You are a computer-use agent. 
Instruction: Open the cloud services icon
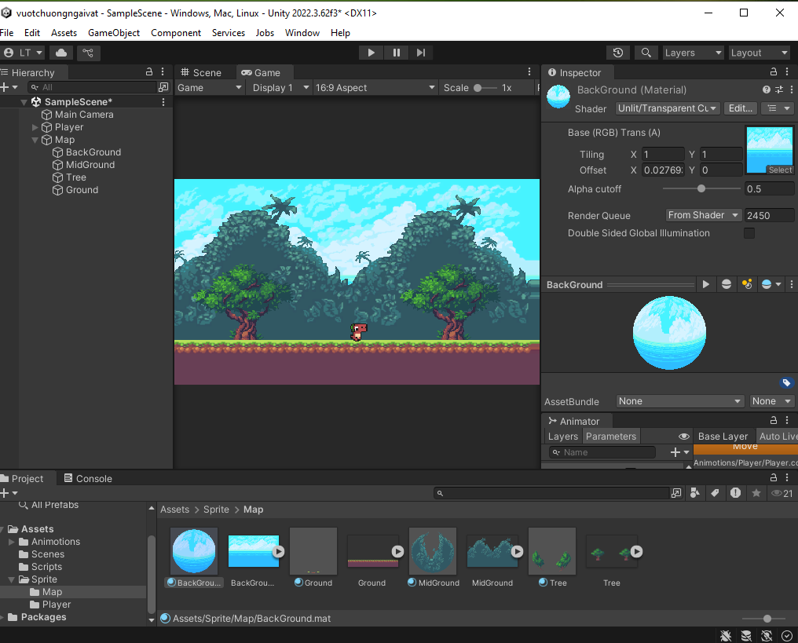coord(60,53)
